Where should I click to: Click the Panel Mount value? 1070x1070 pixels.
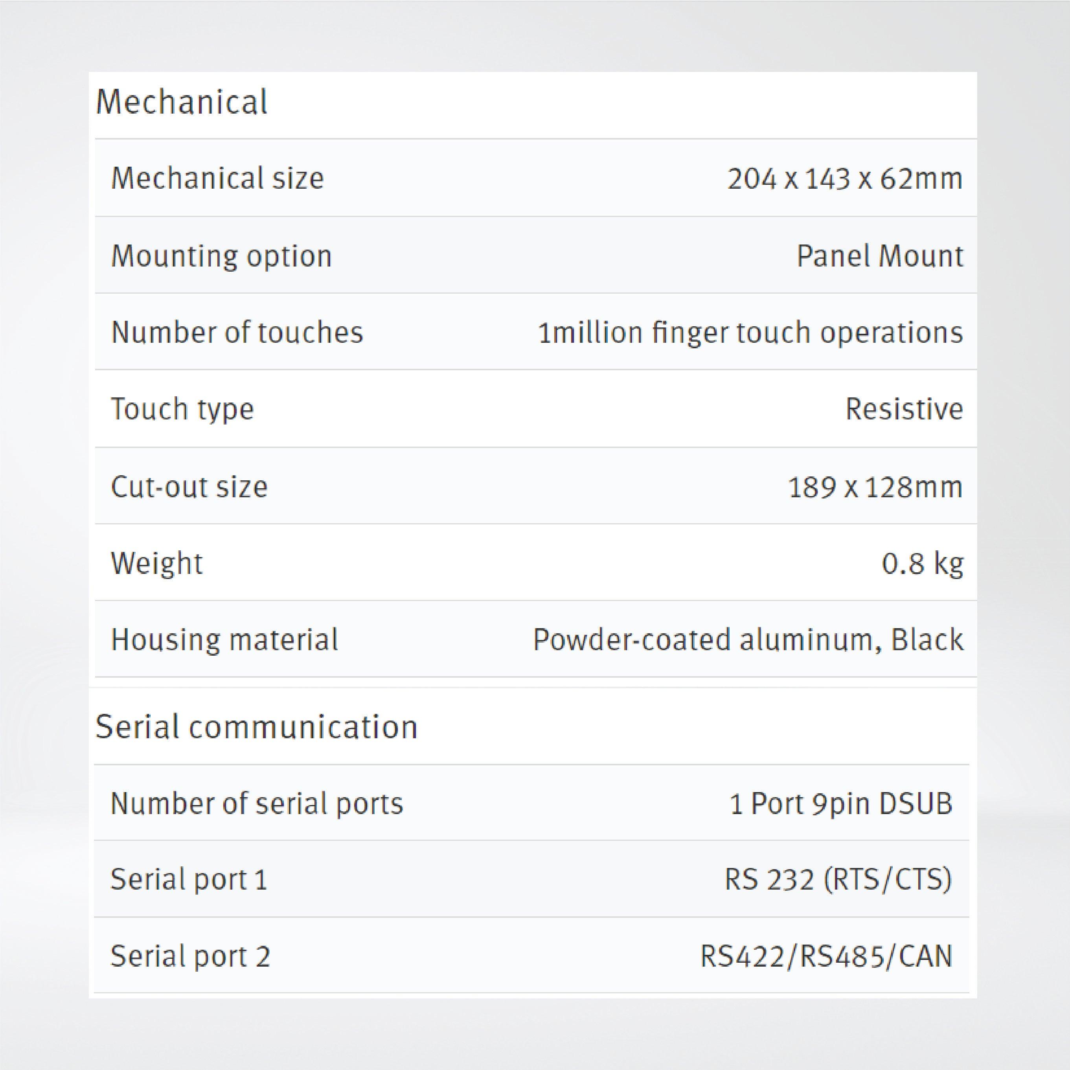click(x=879, y=256)
